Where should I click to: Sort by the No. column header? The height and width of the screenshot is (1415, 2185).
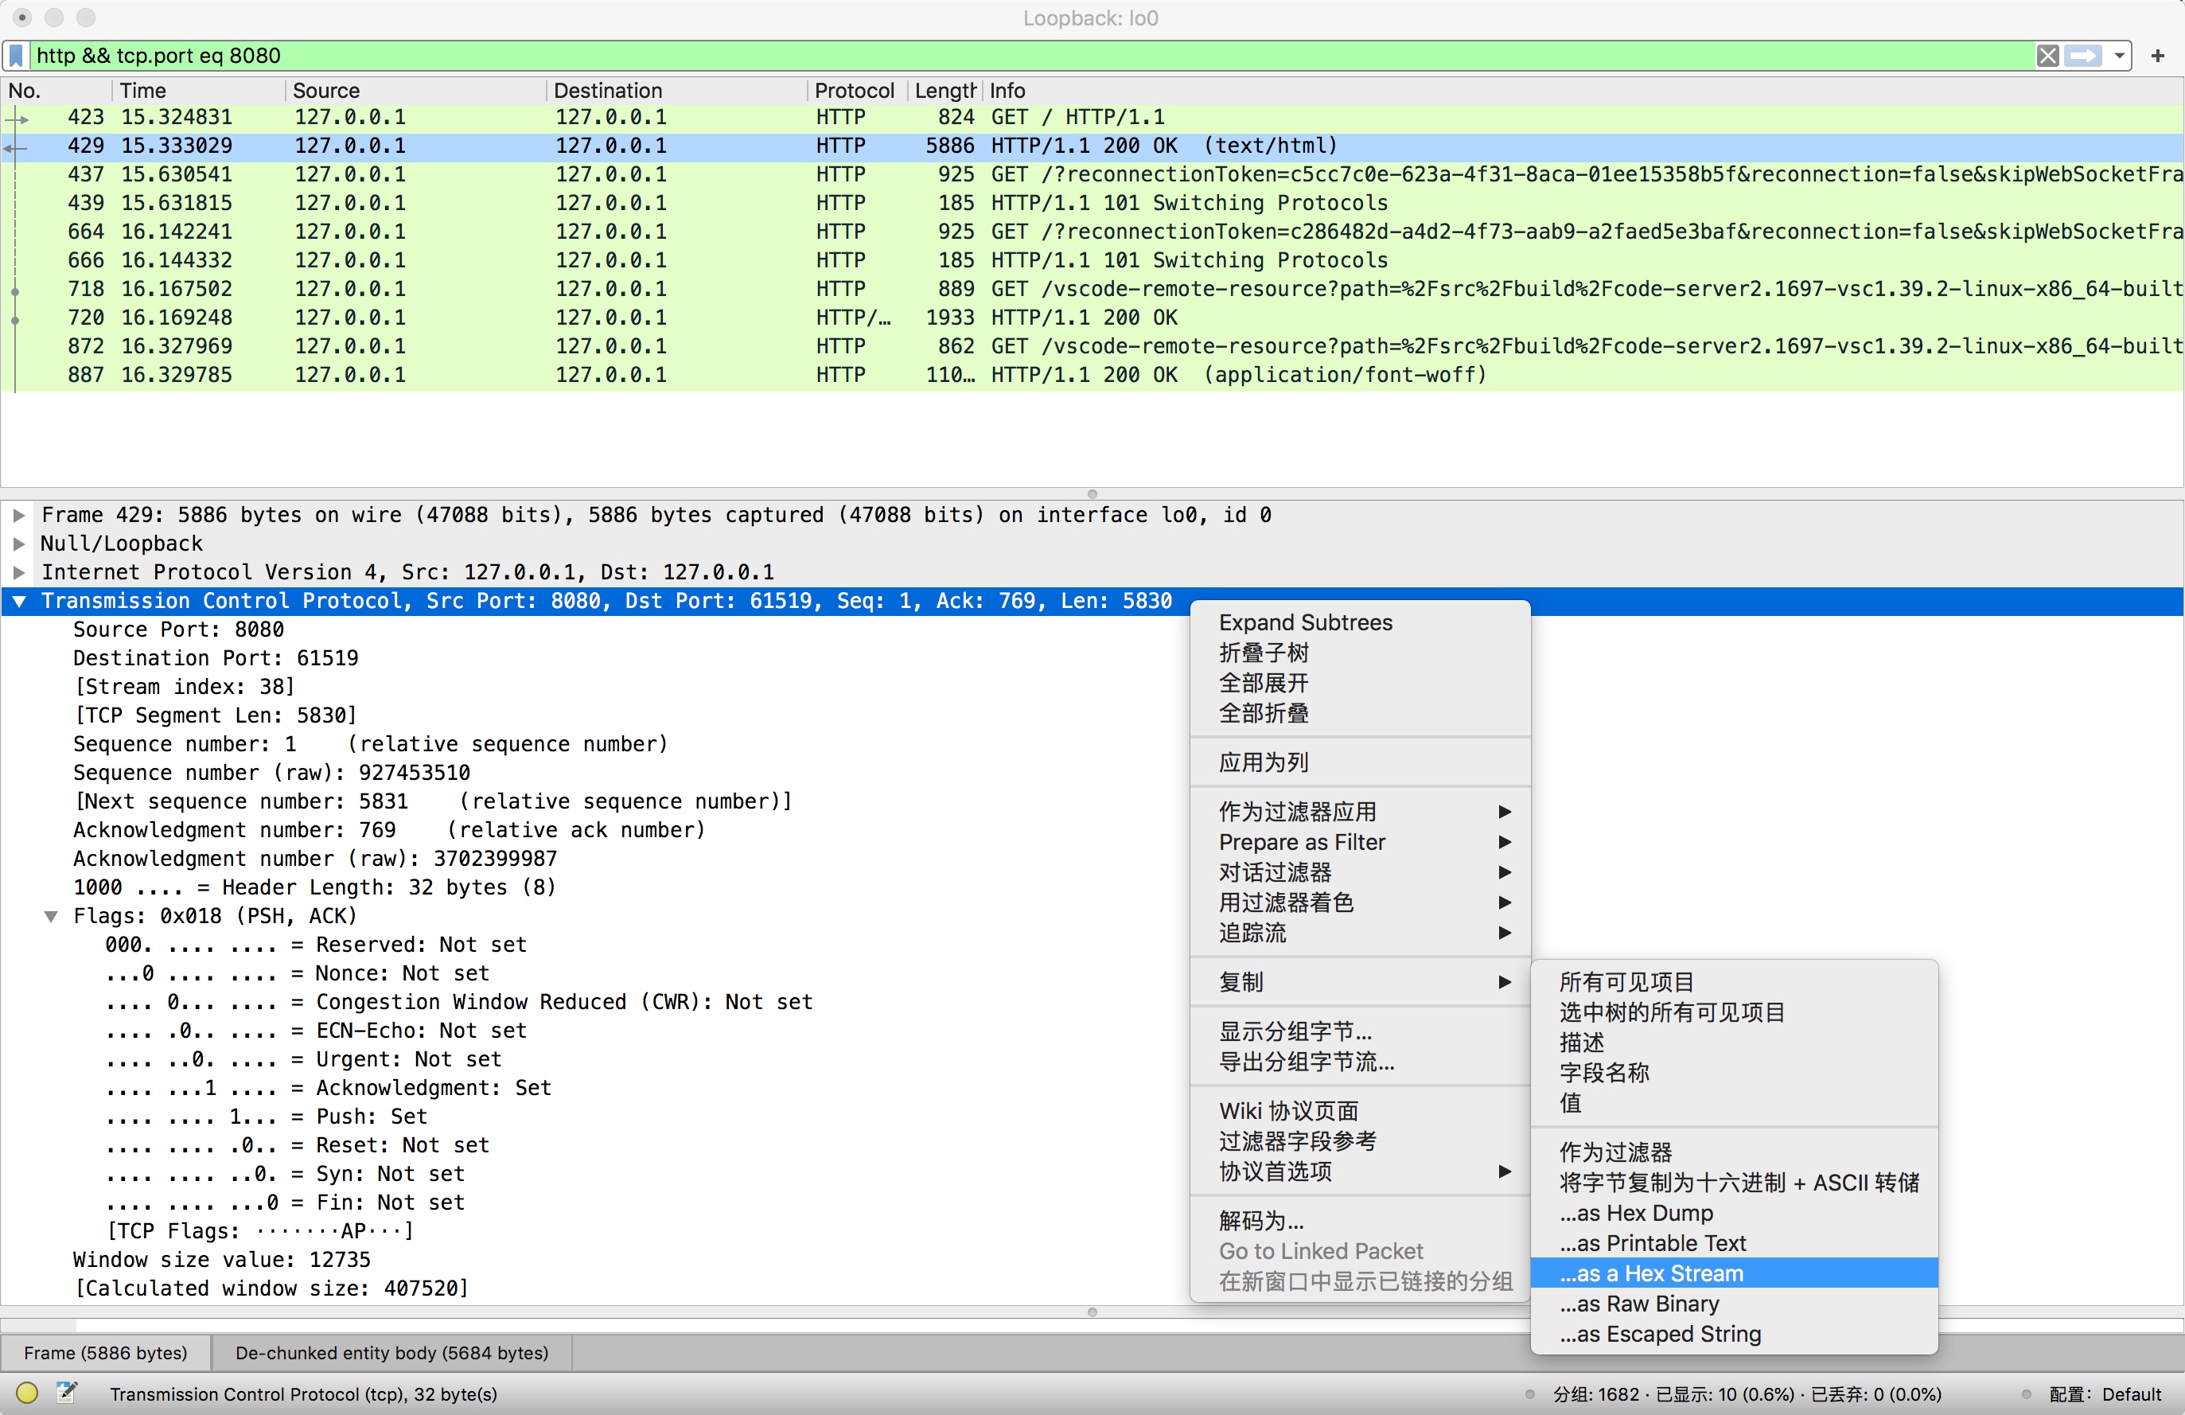tap(57, 91)
